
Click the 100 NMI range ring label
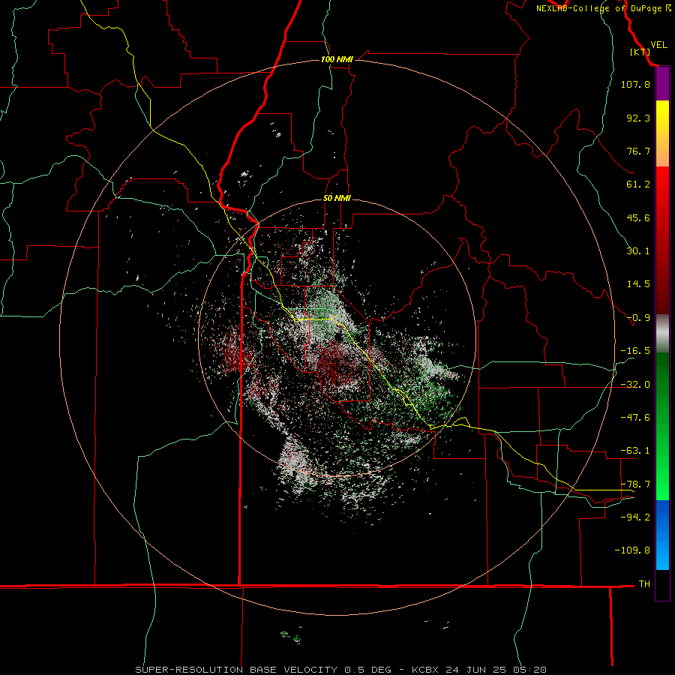tap(337, 59)
